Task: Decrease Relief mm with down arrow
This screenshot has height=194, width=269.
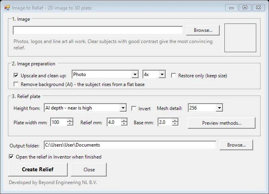Action: pos(124,124)
